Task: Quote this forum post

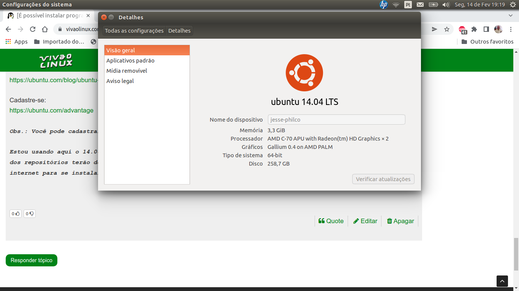Action: 331,221
